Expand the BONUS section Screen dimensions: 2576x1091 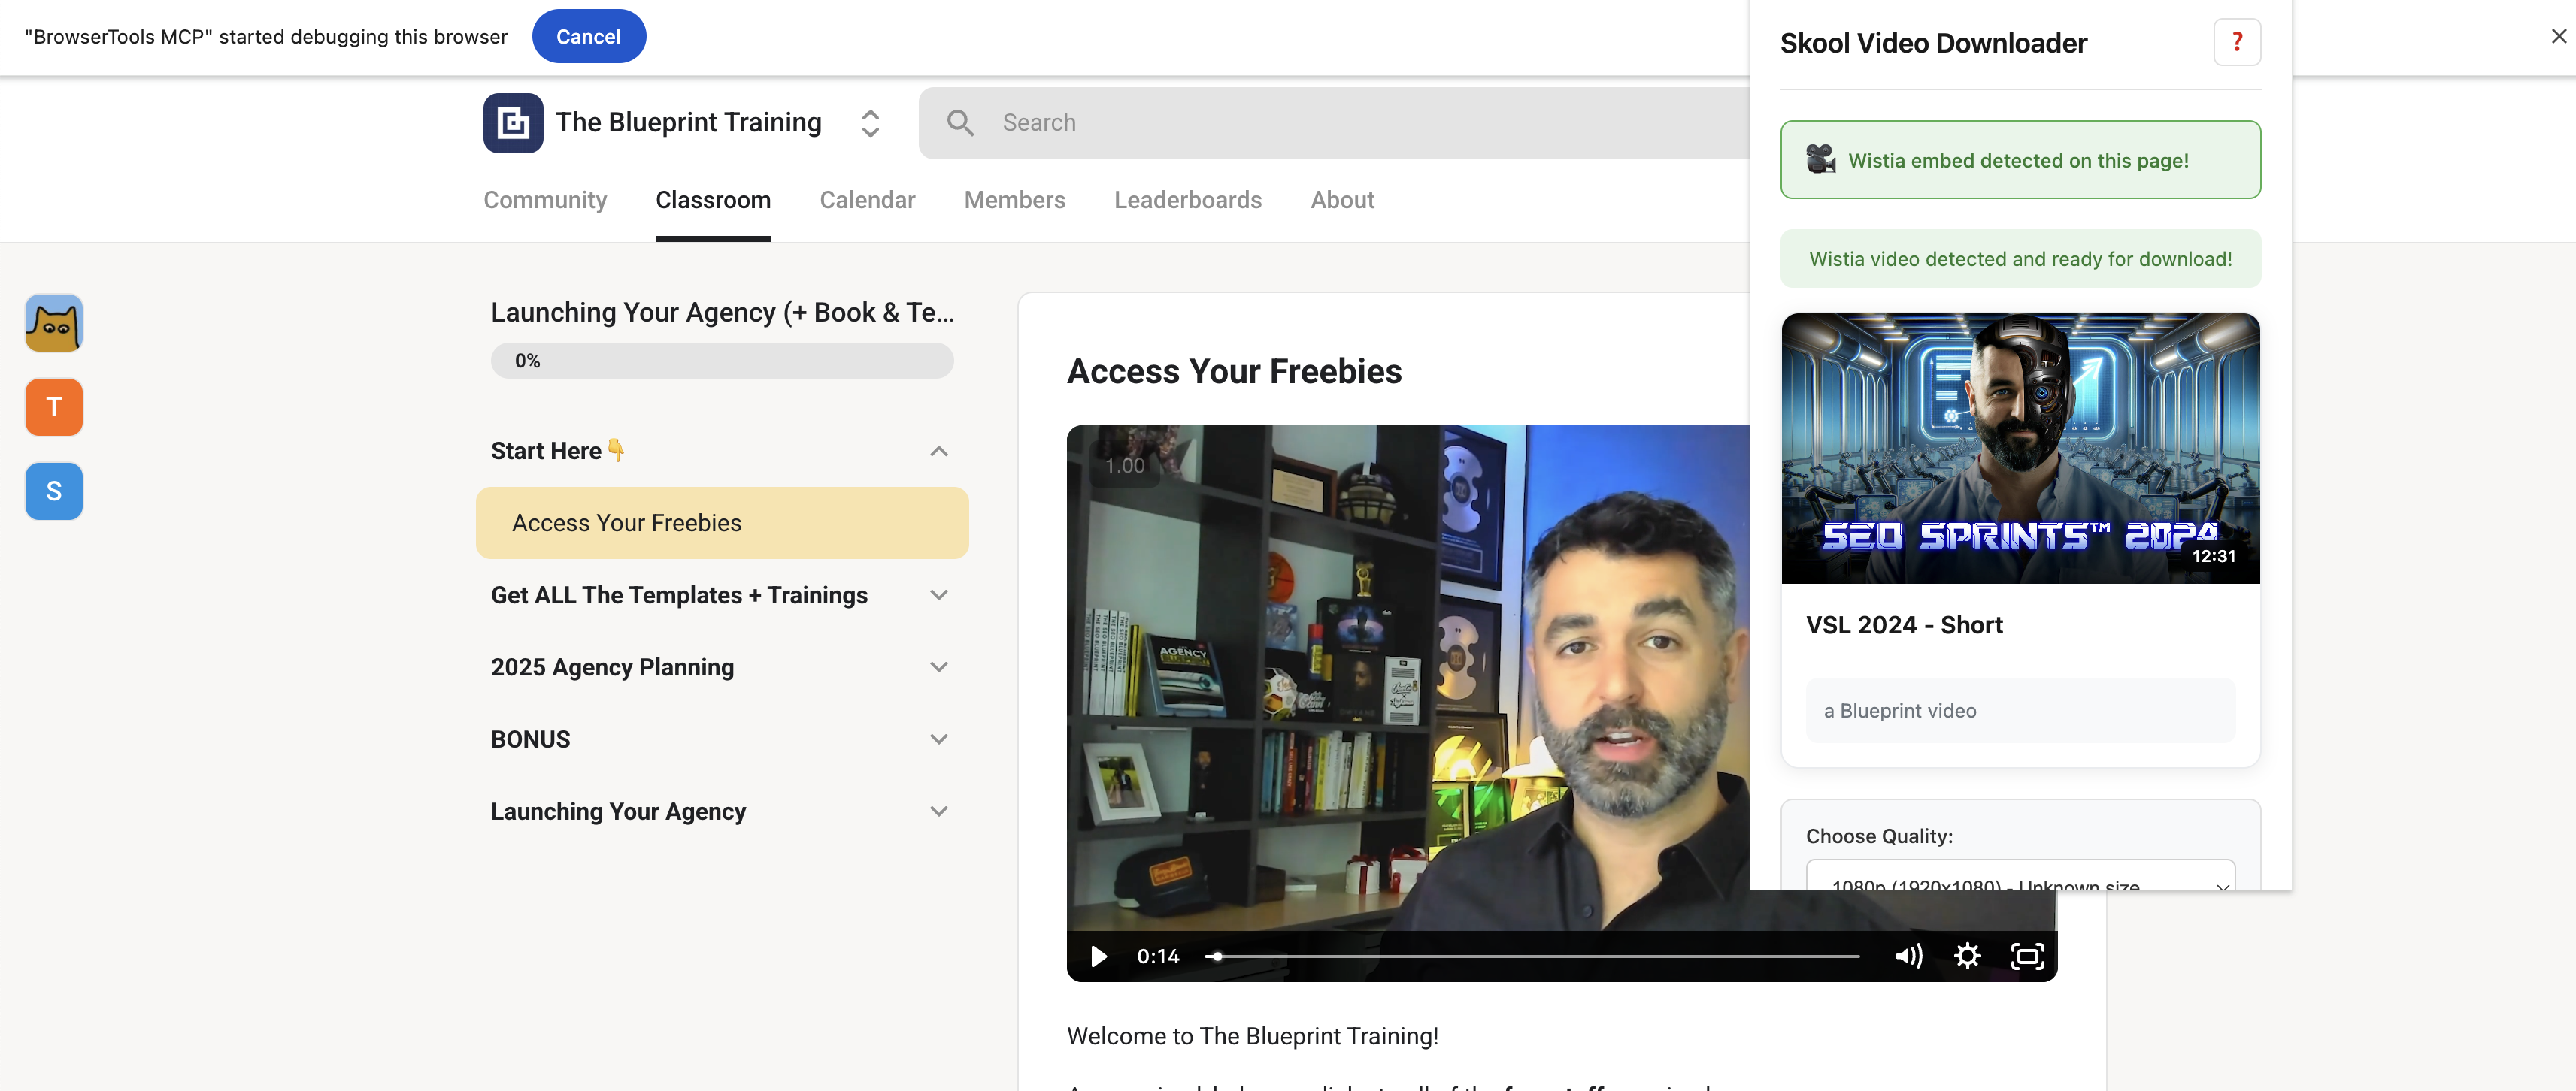point(938,739)
